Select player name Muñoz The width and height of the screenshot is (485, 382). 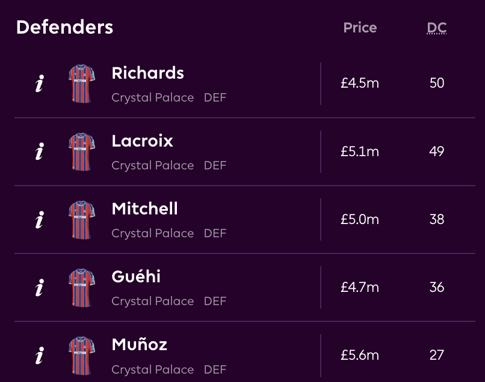tap(139, 345)
